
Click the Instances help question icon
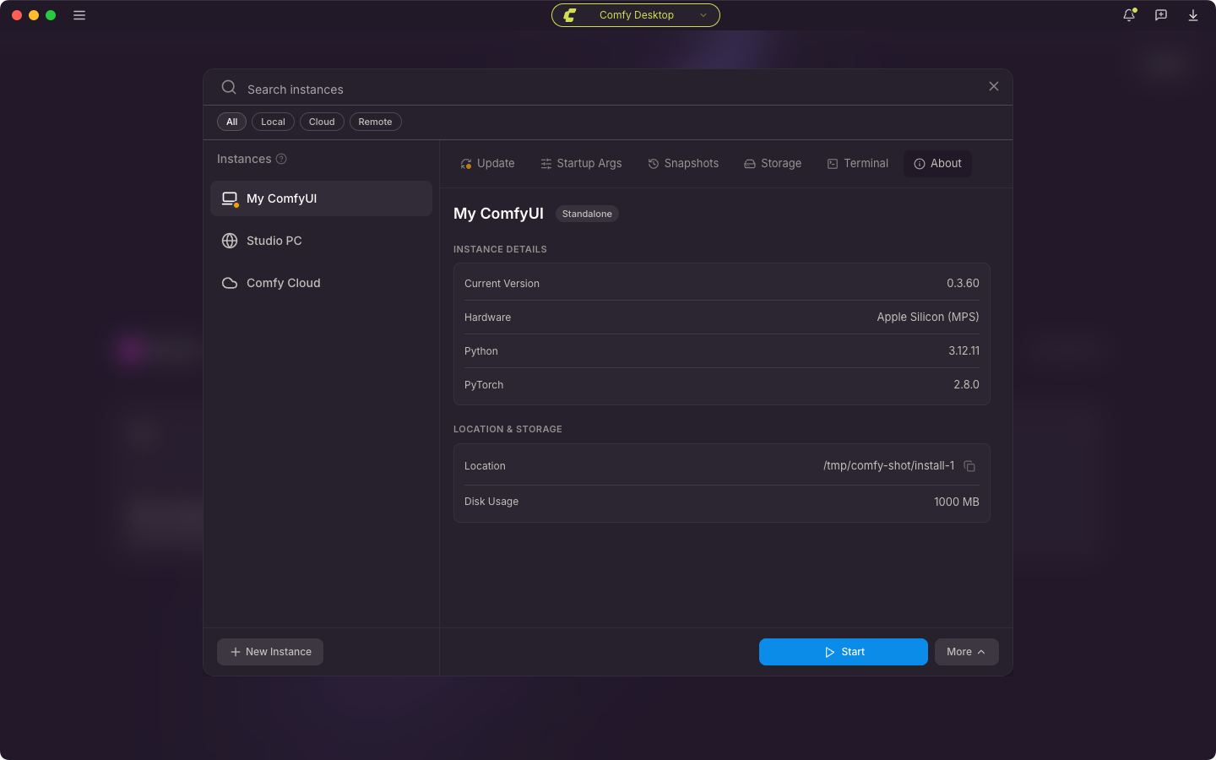(x=281, y=159)
